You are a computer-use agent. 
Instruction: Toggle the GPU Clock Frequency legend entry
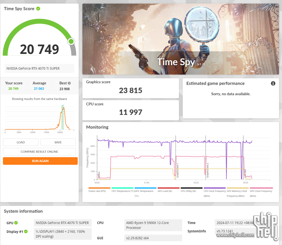coord(261,192)
